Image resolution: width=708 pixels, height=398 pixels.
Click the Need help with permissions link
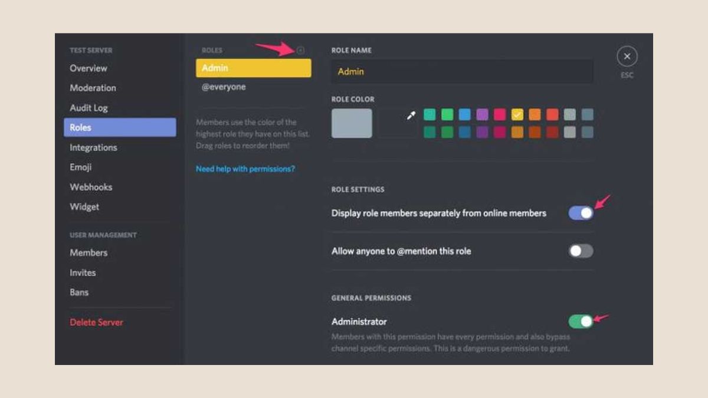[x=245, y=168]
